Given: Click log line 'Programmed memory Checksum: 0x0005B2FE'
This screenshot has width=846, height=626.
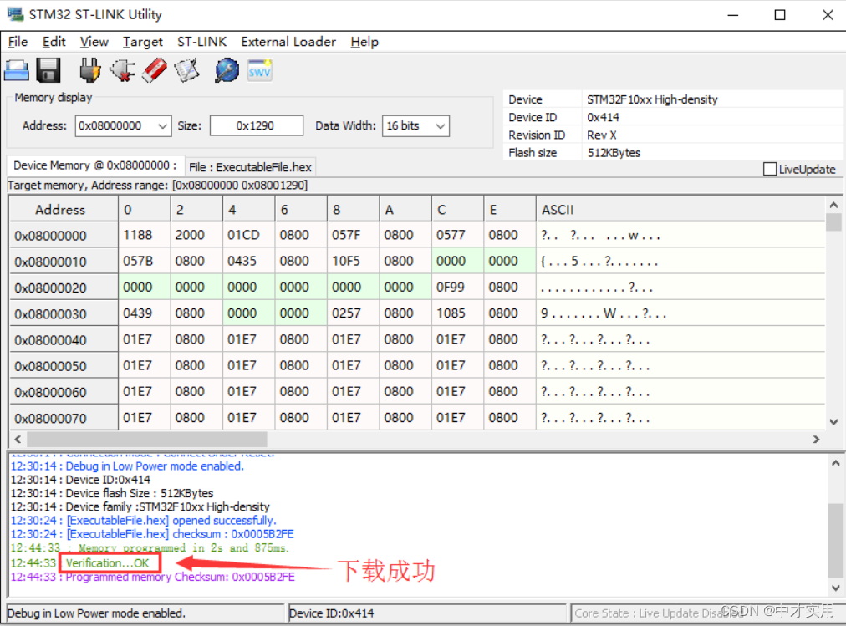Looking at the screenshot, I should point(181,577).
